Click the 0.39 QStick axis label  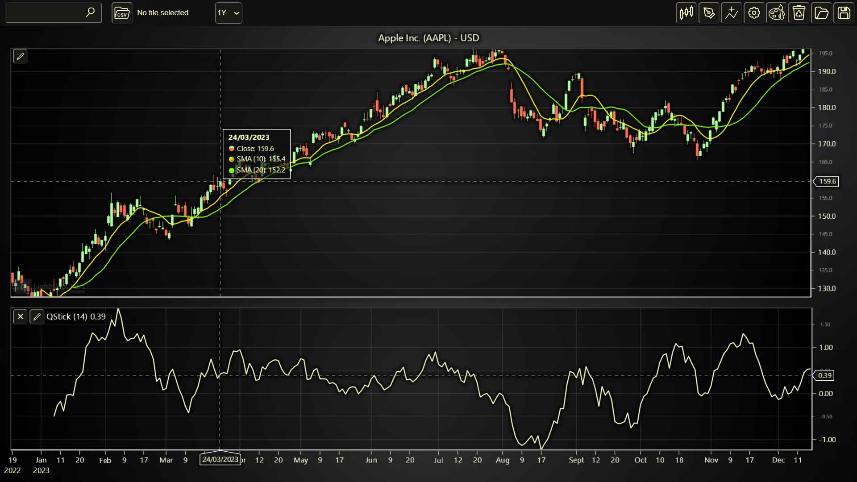click(x=824, y=376)
